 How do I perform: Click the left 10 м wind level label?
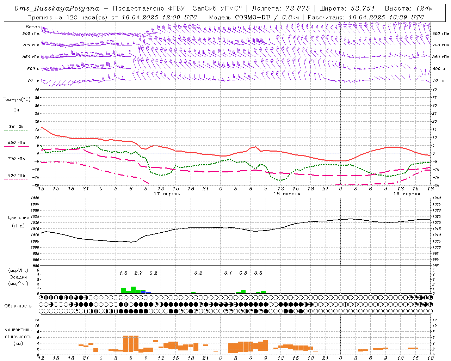(33, 80)
